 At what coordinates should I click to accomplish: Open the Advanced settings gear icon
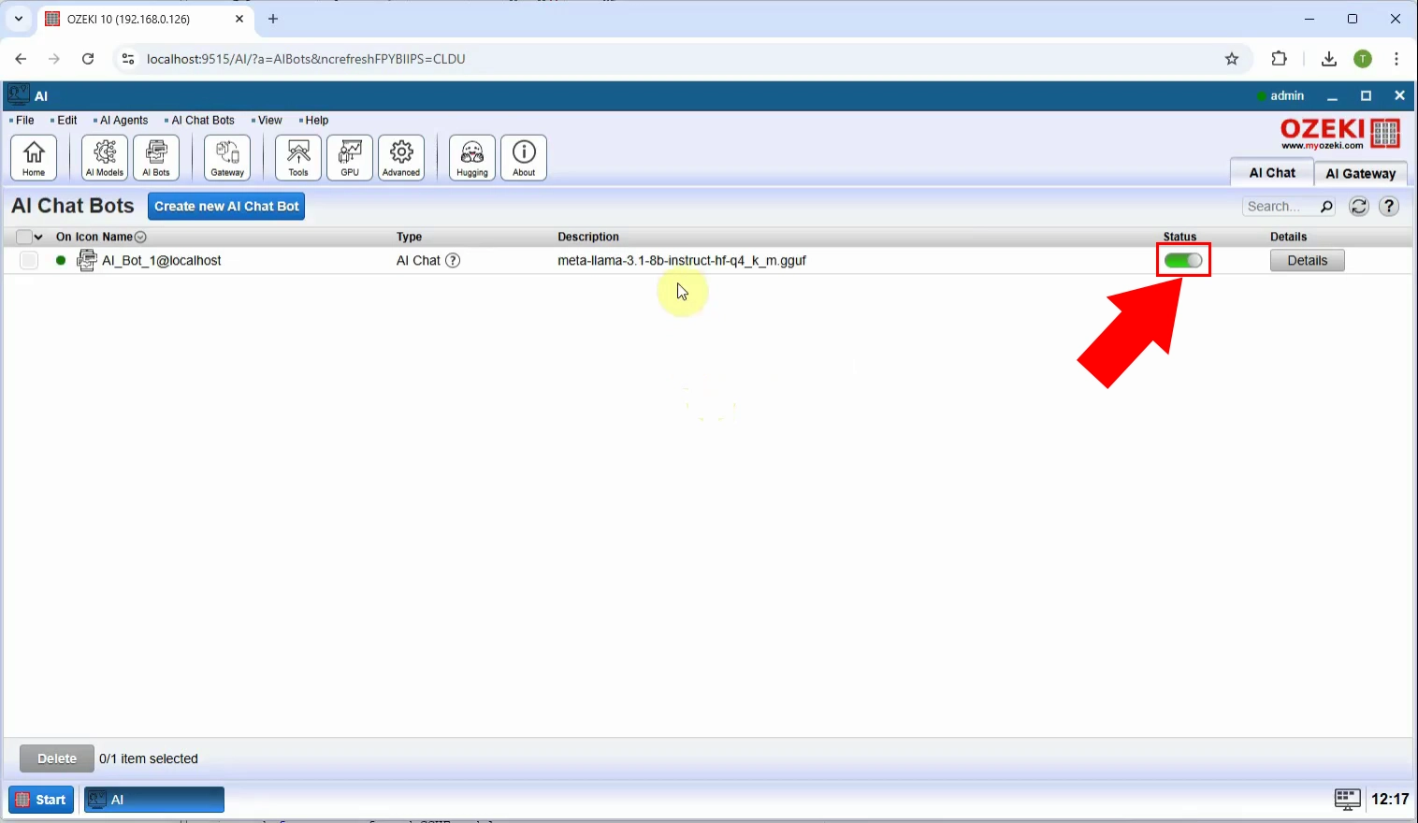coord(401,157)
